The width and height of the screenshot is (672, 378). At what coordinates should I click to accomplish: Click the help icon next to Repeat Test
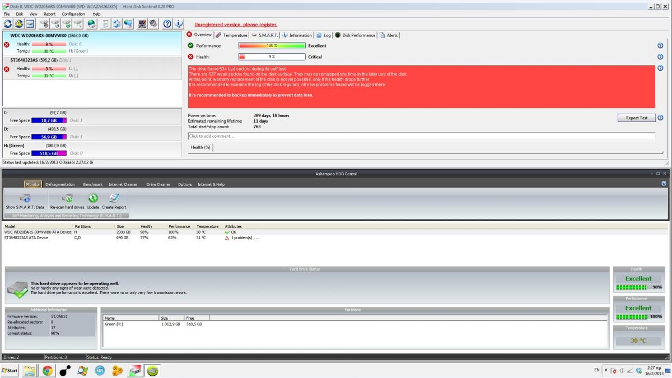point(660,118)
